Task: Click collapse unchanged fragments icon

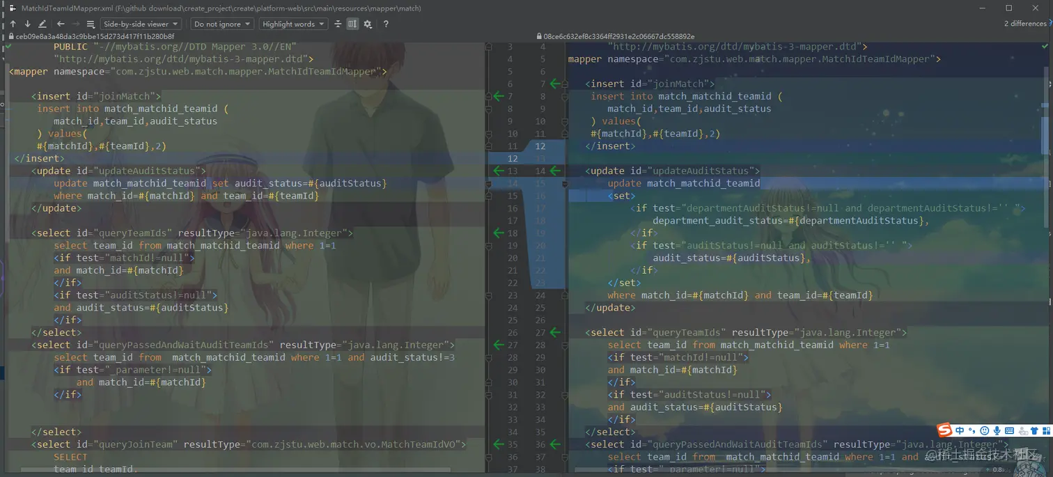Action: (338, 24)
